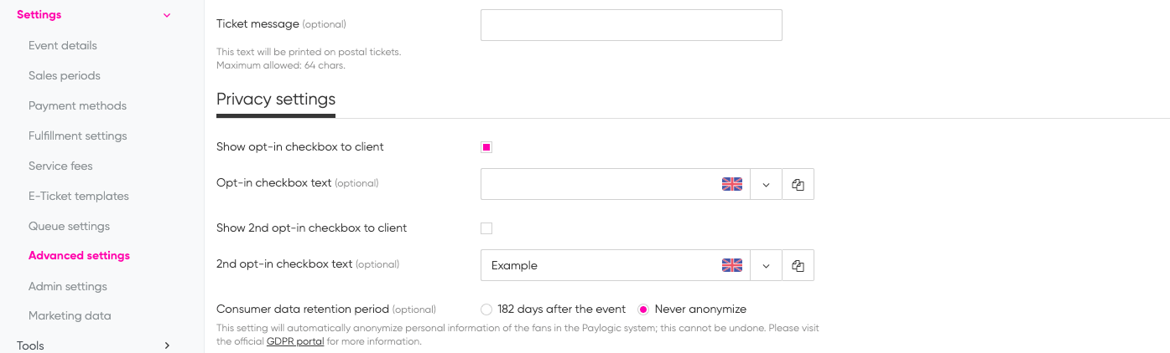Click copy icon beside 2nd opt-in text
Viewport: 1170px width, 353px height.
tap(798, 265)
